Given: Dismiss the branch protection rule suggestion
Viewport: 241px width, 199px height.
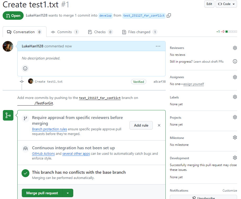Looking at the screenshot, I should click(159, 125).
